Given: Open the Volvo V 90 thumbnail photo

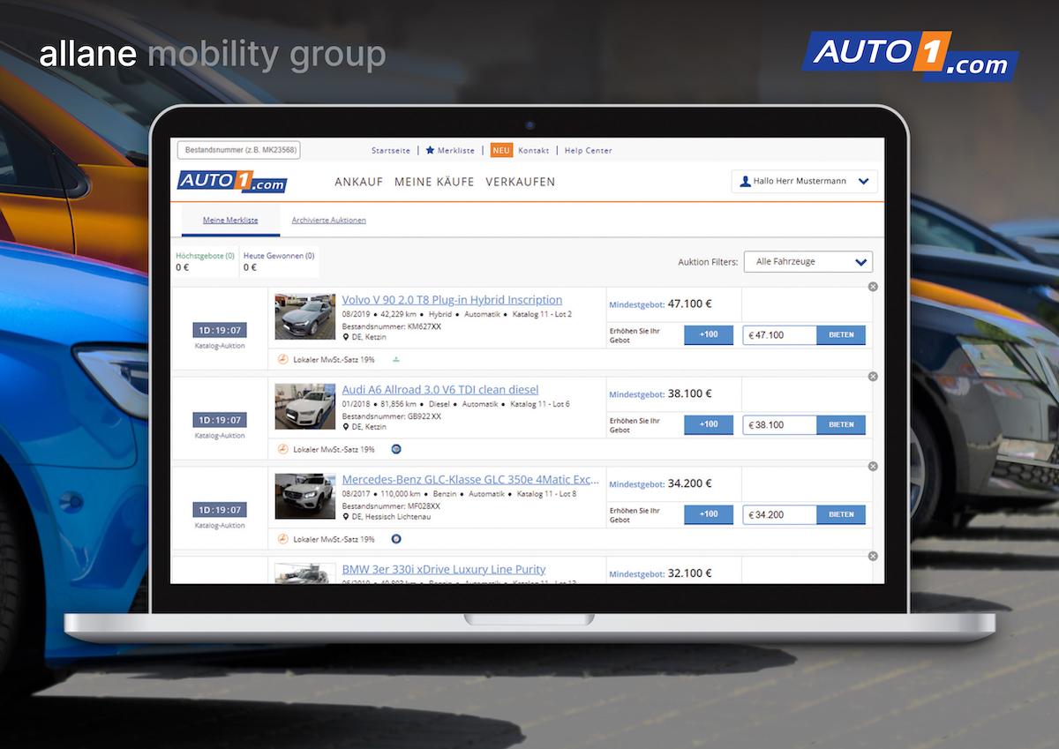Looking at the screenshot, I should pos(305,317).
